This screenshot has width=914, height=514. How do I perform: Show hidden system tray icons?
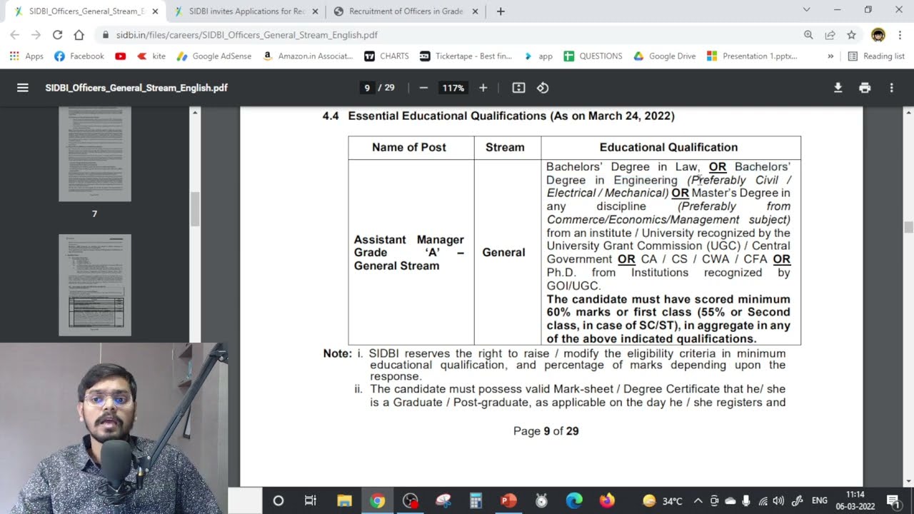(x=698, y=500)
